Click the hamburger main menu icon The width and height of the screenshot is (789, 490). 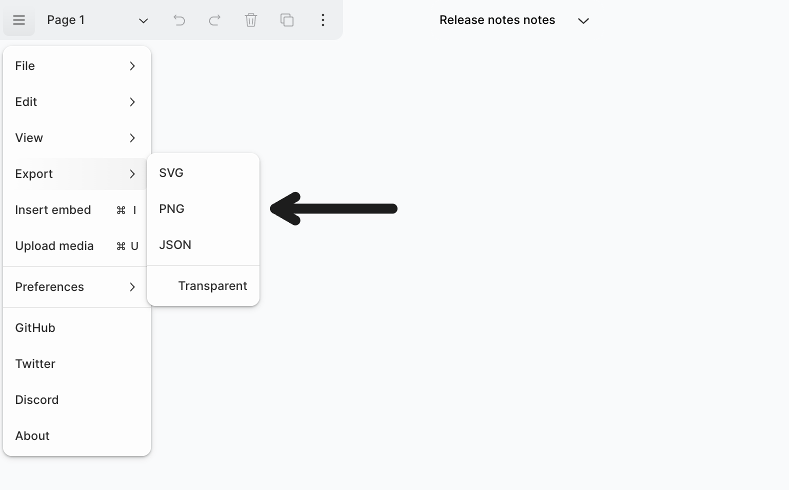click(x=19, y=20)
